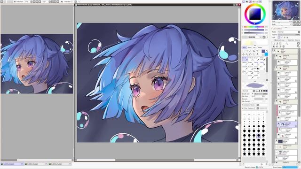301x169 pixels.
Task: Select the flattest brush edge shape
Action: point(257,91)
